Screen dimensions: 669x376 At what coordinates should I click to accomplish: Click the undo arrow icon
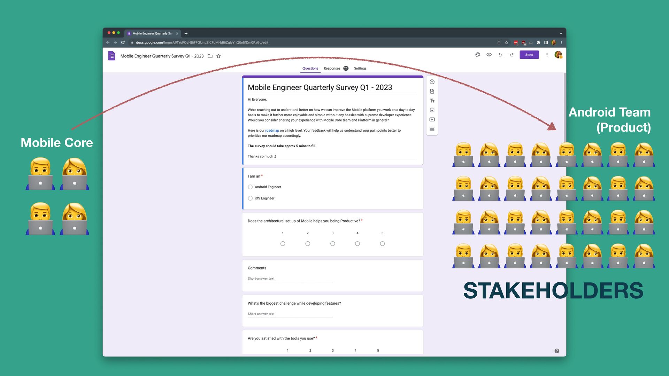click(x=500, y=55)
